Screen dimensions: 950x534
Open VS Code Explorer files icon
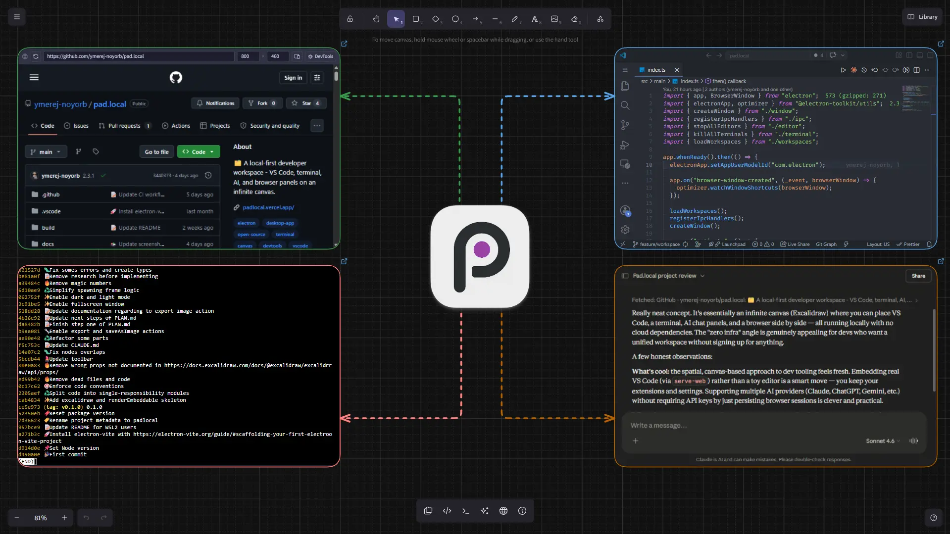coord(625,86)
